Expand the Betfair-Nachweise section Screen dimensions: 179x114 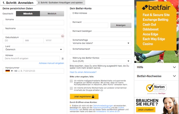pyautogui.click(x=156, y=76)
